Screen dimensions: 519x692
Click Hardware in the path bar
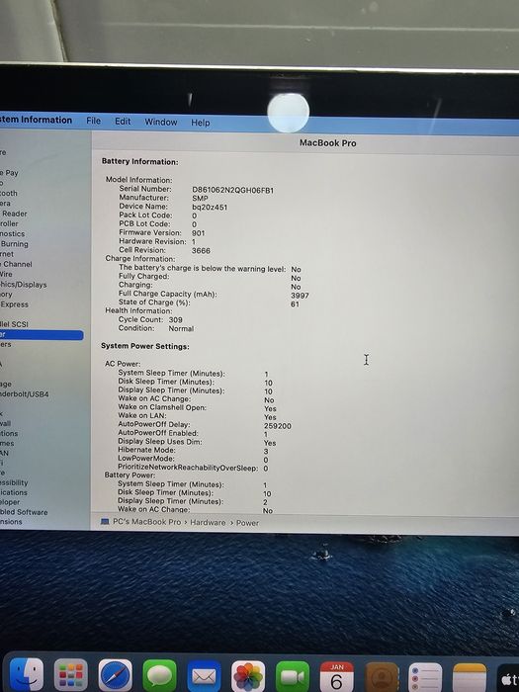click(x=208, y=523)
